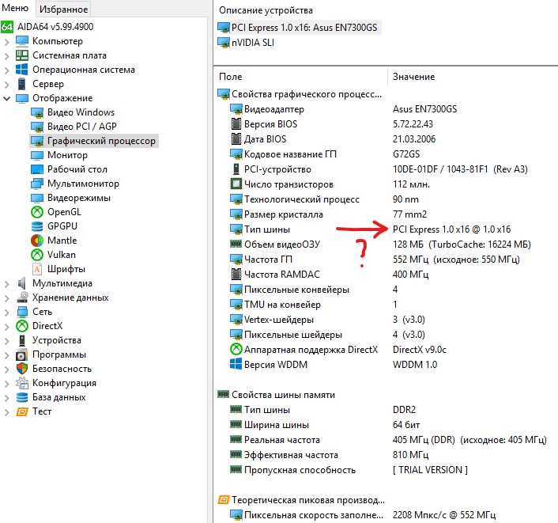Image resolution: width=558 pixels, height=523 pixels.
Task: Expand the Мультимедиа tree node
Action: [x=6, y=284]
